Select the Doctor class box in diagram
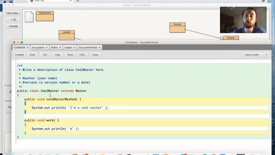The height and width of the screenshot is (155, 275). pyautogui.click(x=177, y=28)
